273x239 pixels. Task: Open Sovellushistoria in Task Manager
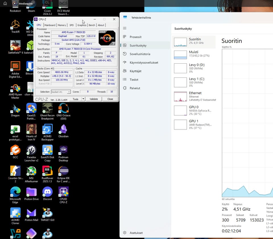coord(145,54)
